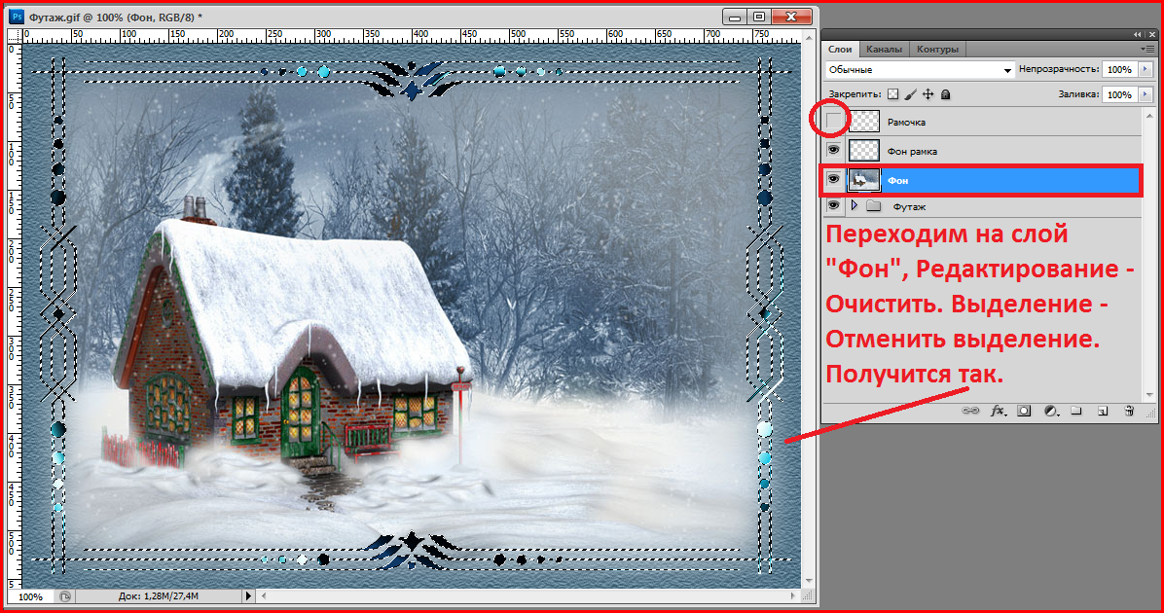Lock transparent pixels icon
This screenshot has width=1164, height=613.
(x=893, y=94)
